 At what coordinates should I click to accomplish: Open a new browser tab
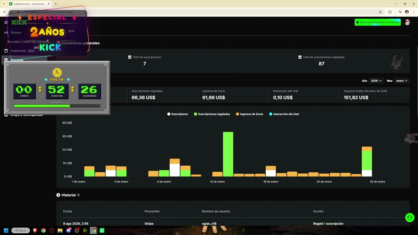tap(56, 4)
